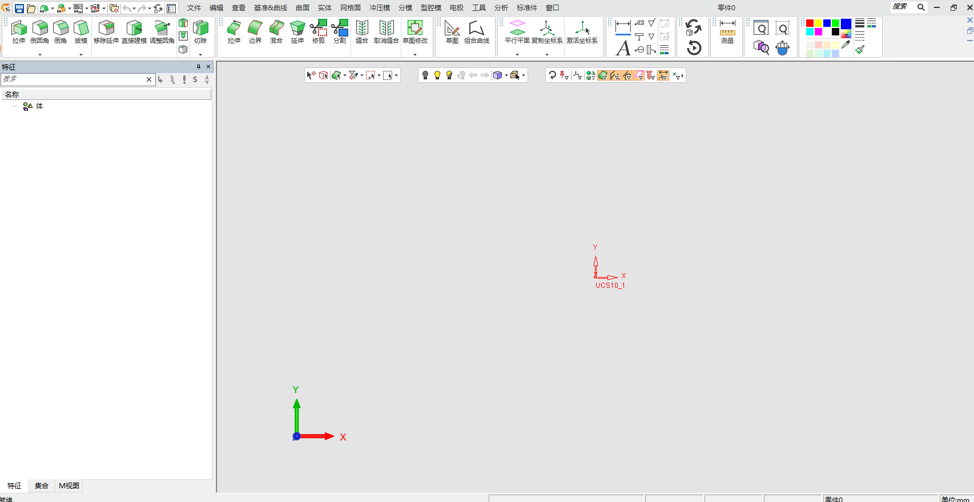Click the 修剪 trim surface tool
974x502 pixels.
pyautogui.click(x=319, y=32)
